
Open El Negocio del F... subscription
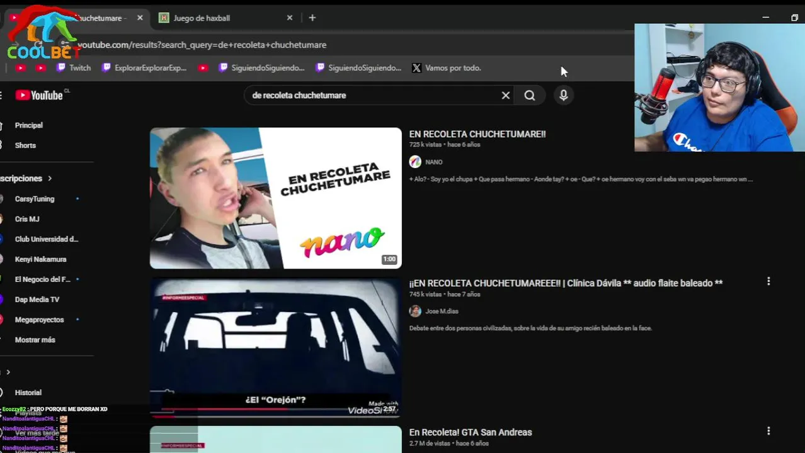point(43,279)
